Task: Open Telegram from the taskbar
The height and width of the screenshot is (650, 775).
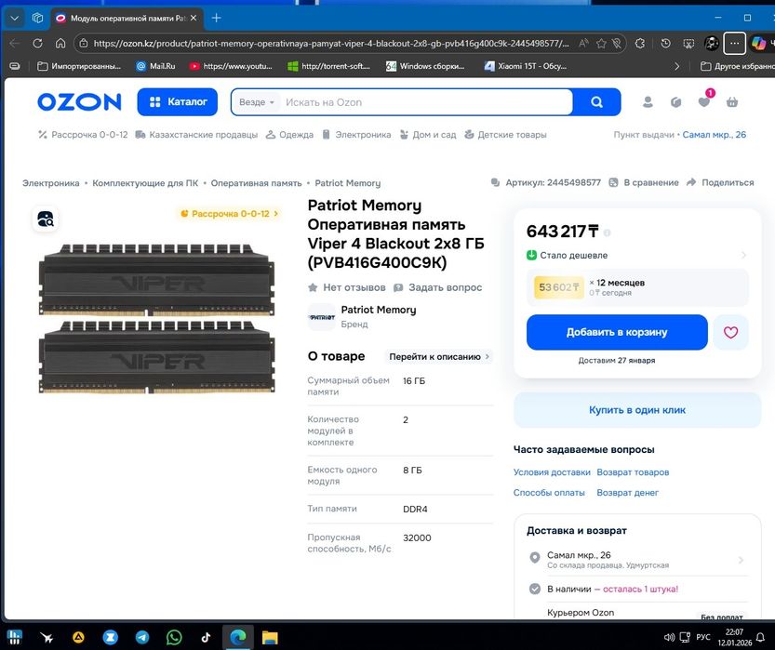Action: click(x=142, y=638)
